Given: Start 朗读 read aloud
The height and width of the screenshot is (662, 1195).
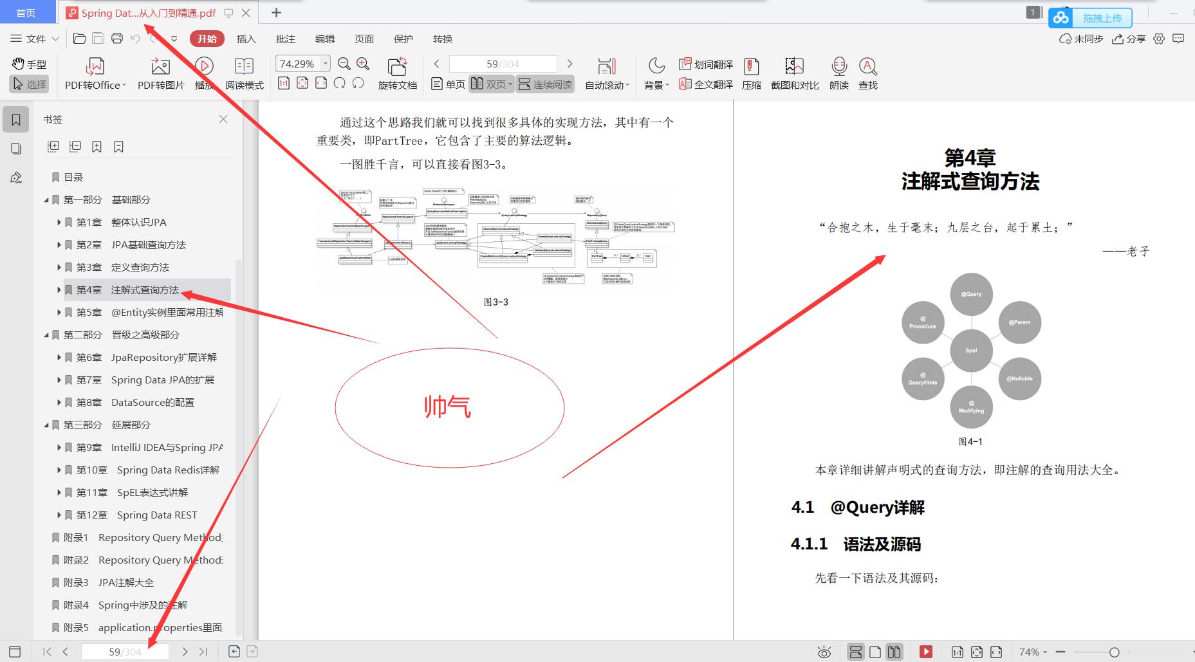Looking at the screenshot, I should coord(838,67).
